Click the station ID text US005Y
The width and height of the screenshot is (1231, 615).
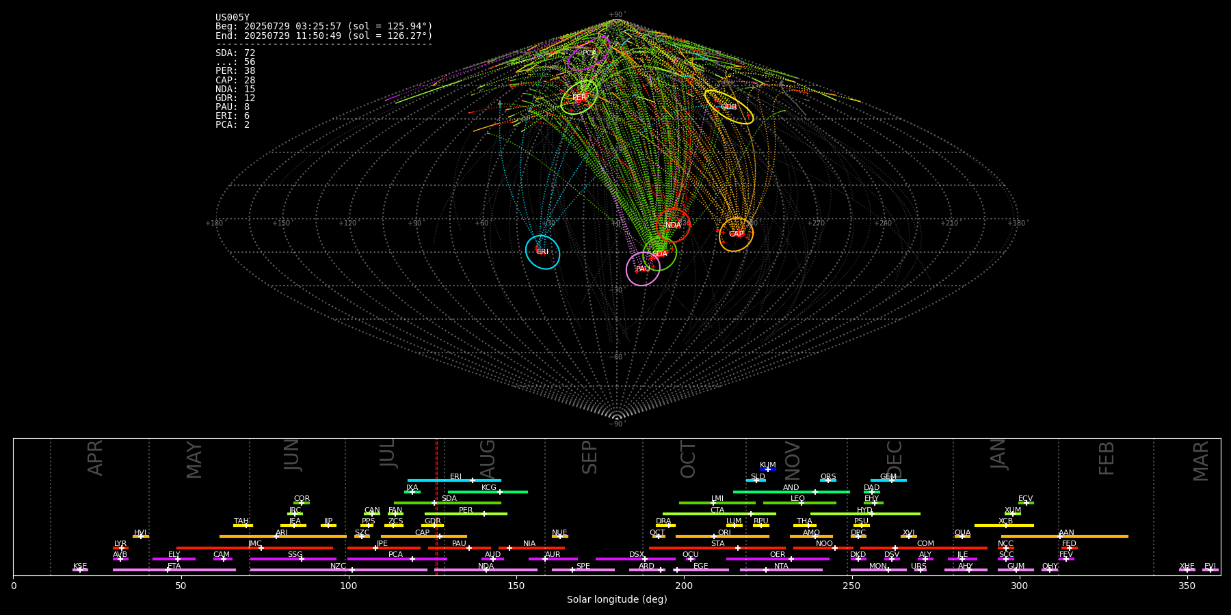click(x=233, y=18)
